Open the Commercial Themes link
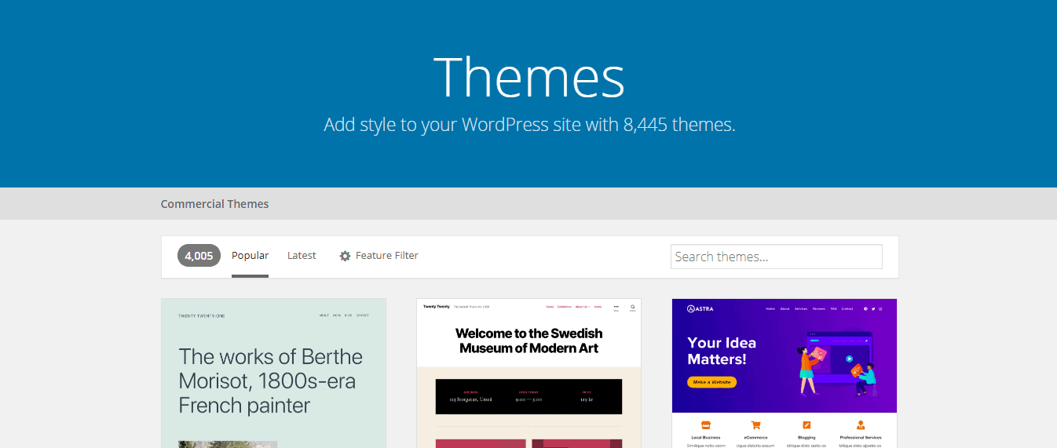The height and width of the screenshot is (448, 1057). tap(214, 204)
